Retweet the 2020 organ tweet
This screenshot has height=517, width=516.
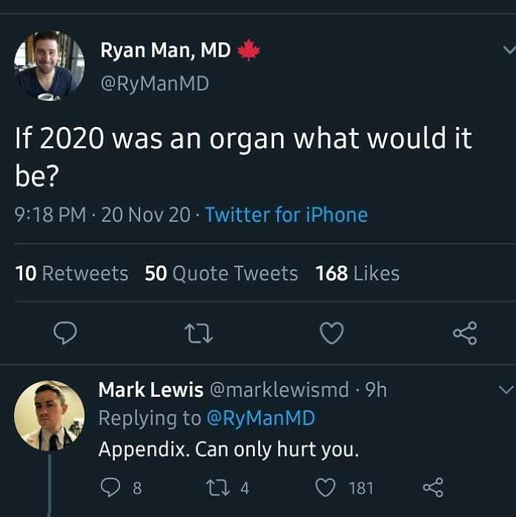click(199, 334)
